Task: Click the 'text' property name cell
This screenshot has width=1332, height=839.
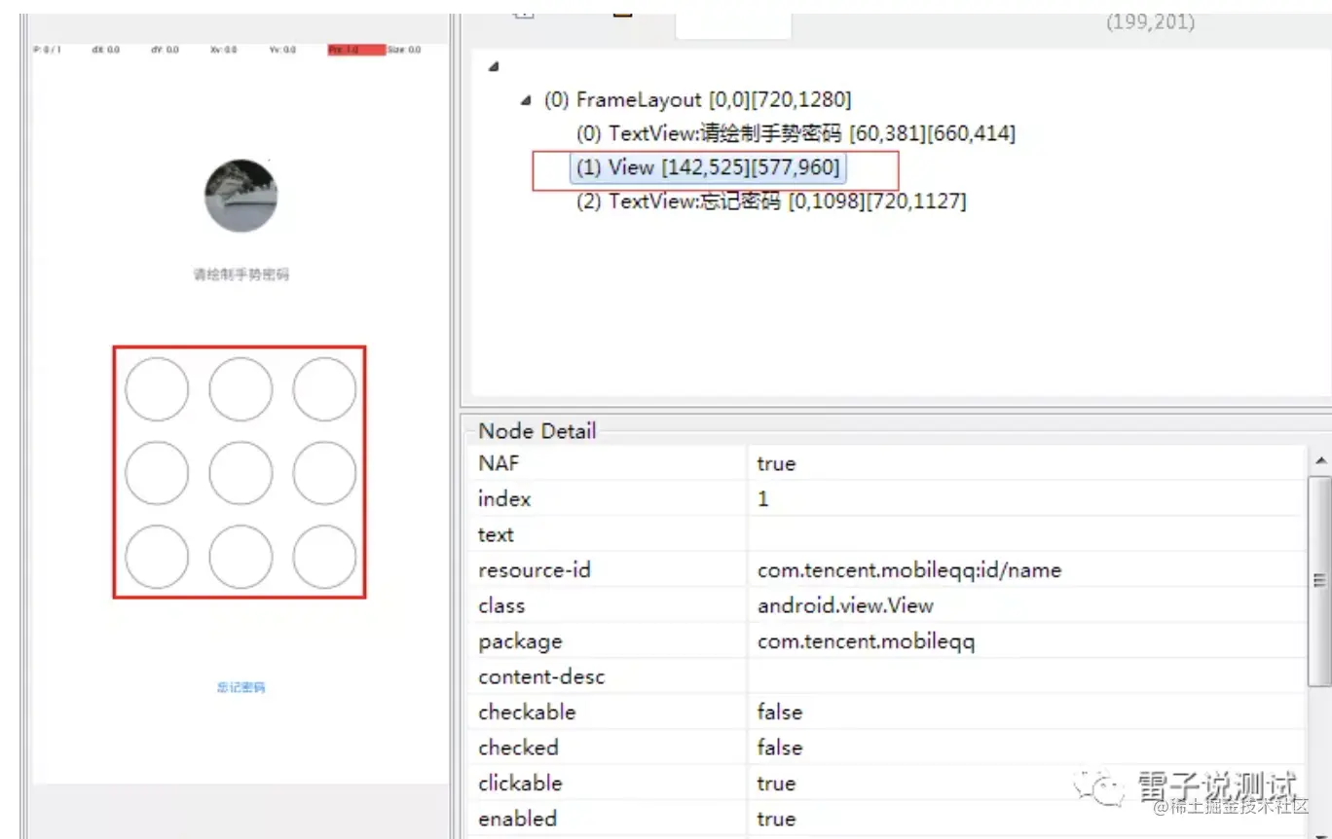Action: click(608, 534)
